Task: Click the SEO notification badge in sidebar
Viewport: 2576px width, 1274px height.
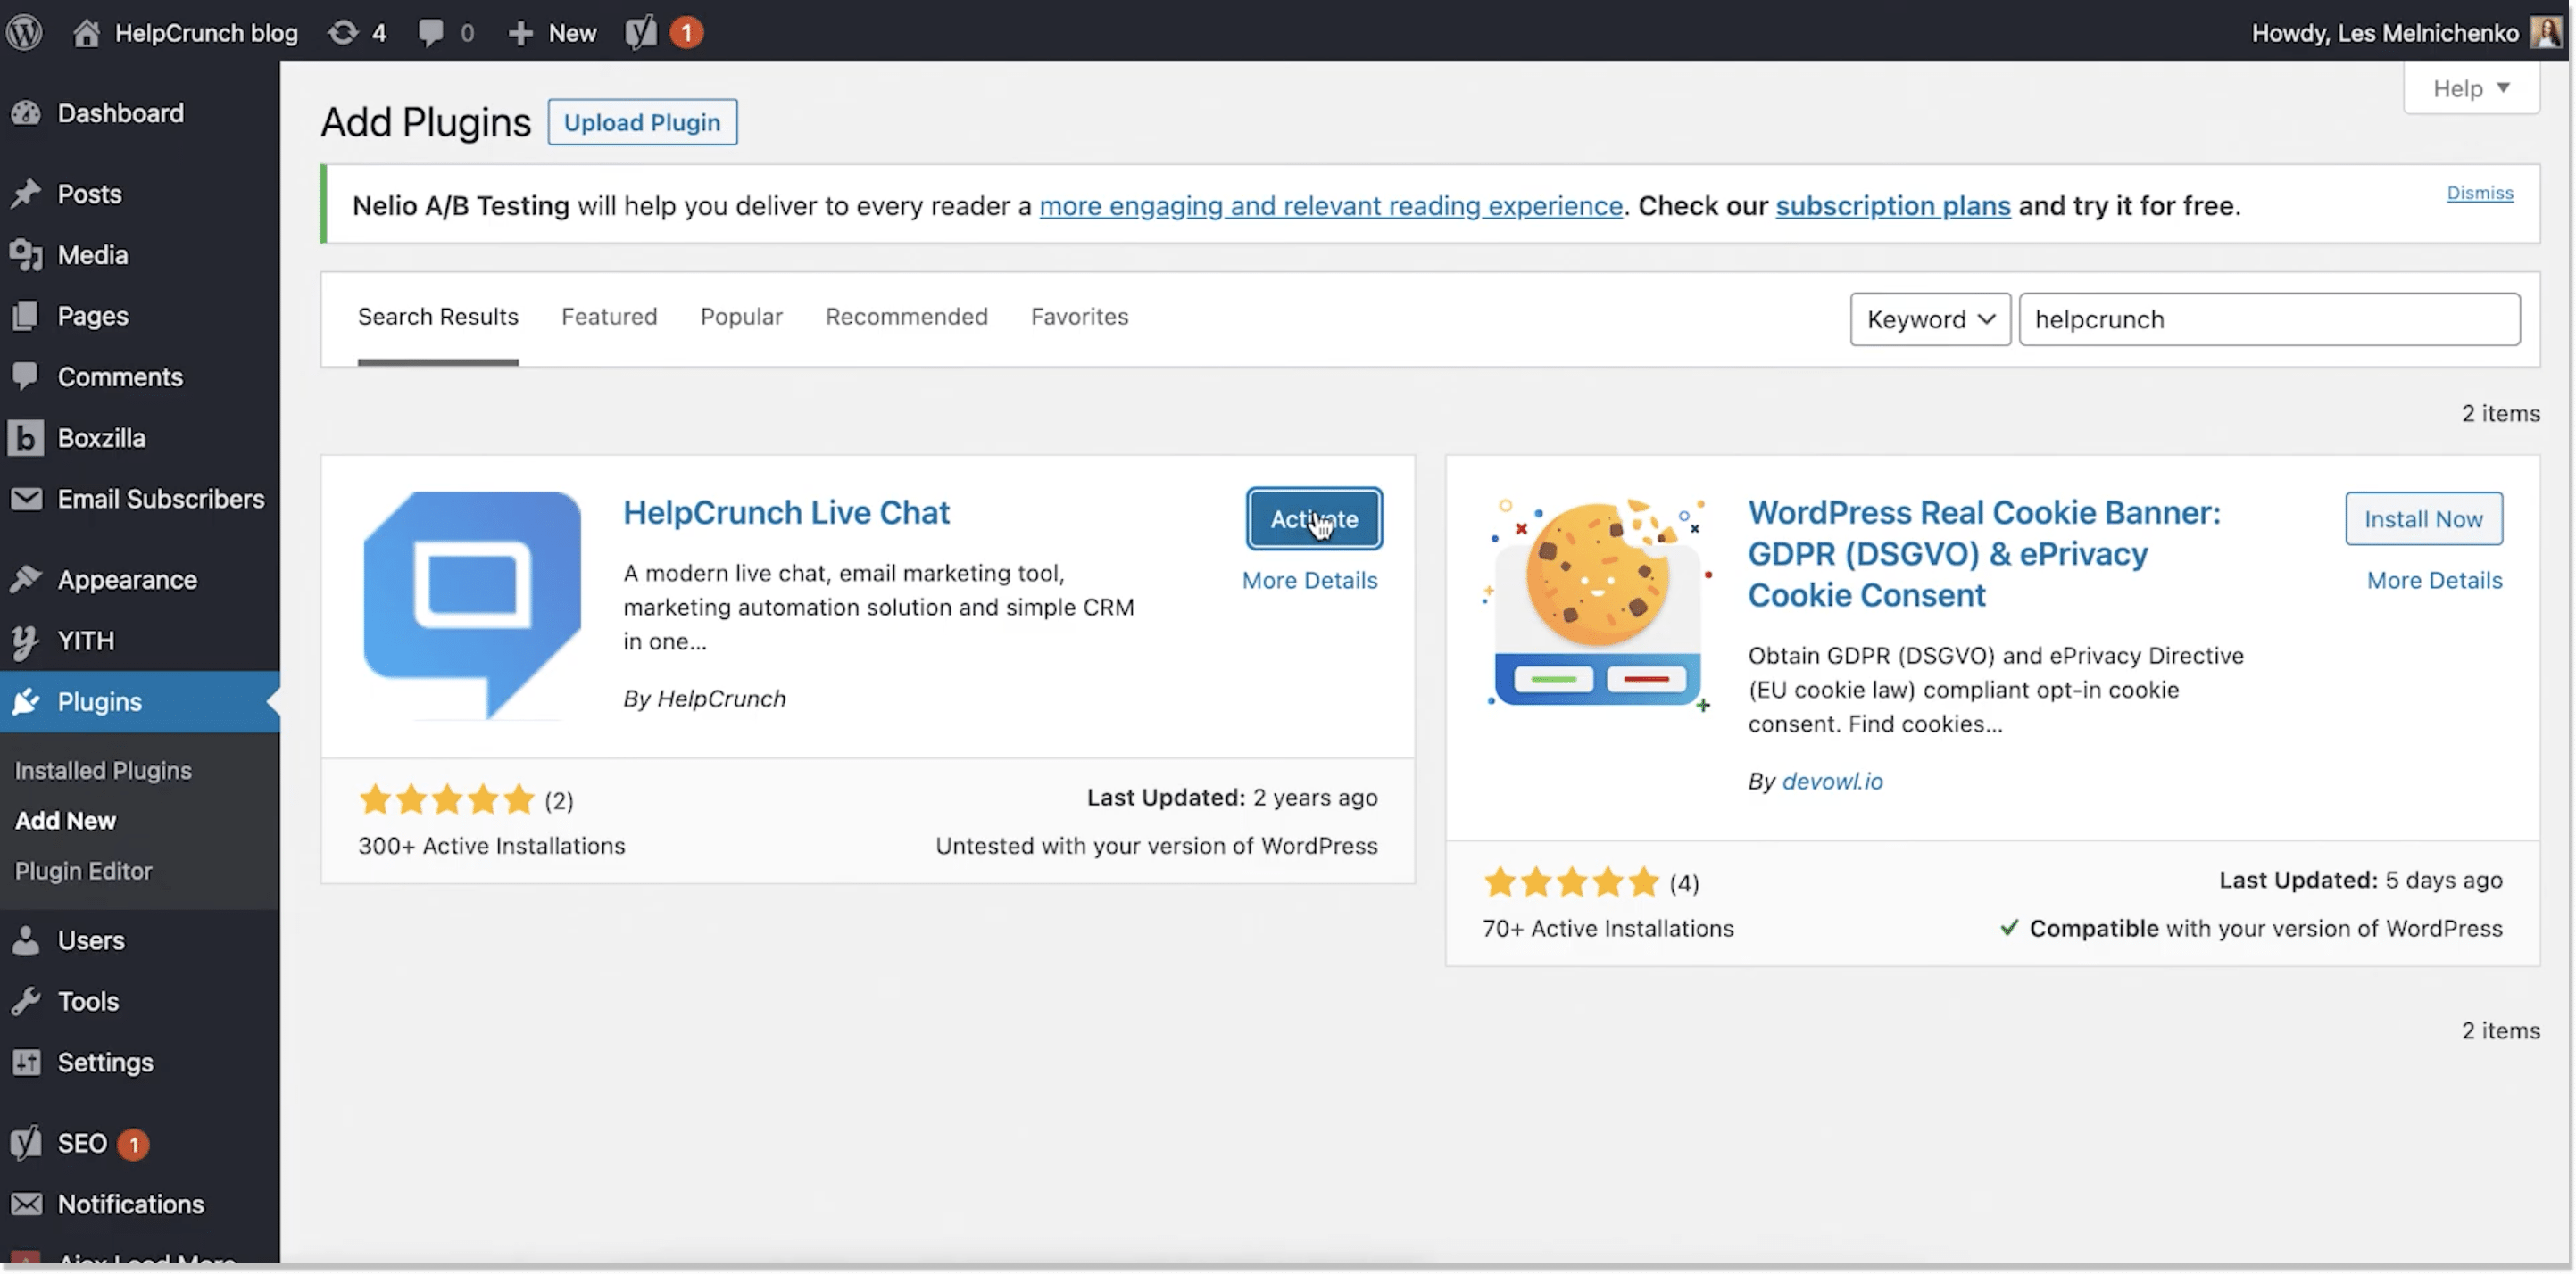Action: click(133, 1144)
